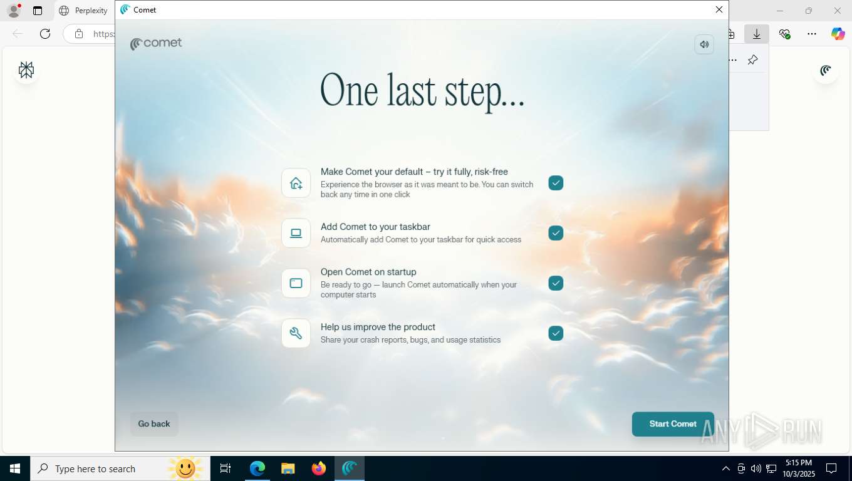The width and height of the screenshot is (852, 481).
Task: Open the Copilot icon in Edge
Action: (838, 34)
